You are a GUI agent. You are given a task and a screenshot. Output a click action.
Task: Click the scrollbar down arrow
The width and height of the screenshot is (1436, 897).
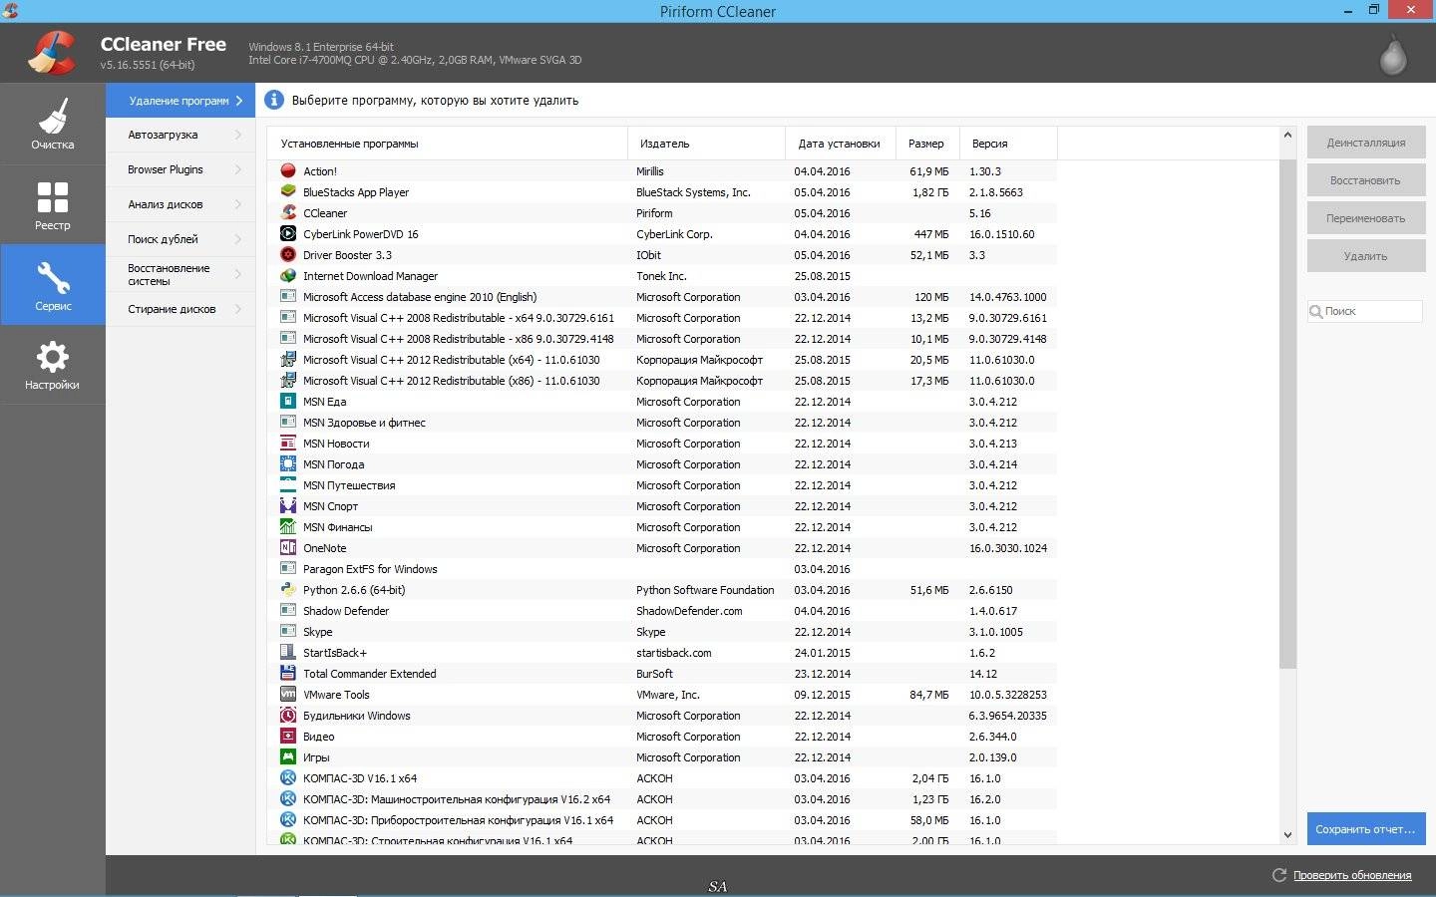tap(1287, 835)
